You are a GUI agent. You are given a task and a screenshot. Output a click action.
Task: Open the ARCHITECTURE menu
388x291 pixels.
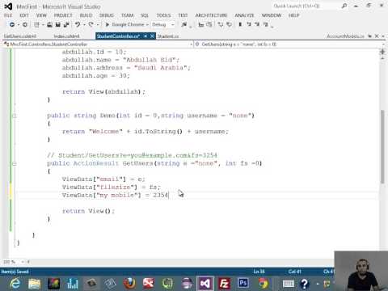tap(211, 15)
